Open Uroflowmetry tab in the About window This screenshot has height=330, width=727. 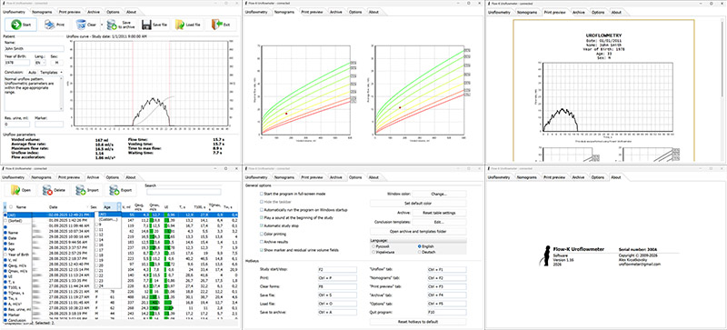point(499,177)
